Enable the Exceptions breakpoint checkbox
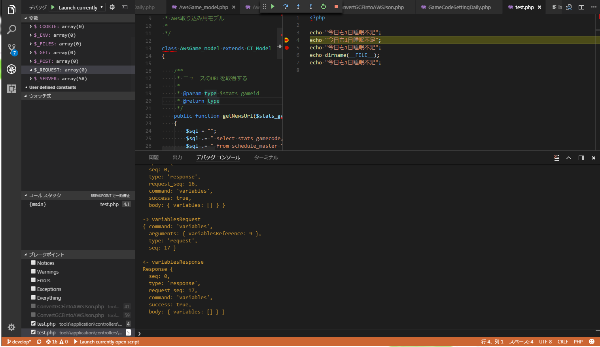600x347 pixels. click(33, 289)
